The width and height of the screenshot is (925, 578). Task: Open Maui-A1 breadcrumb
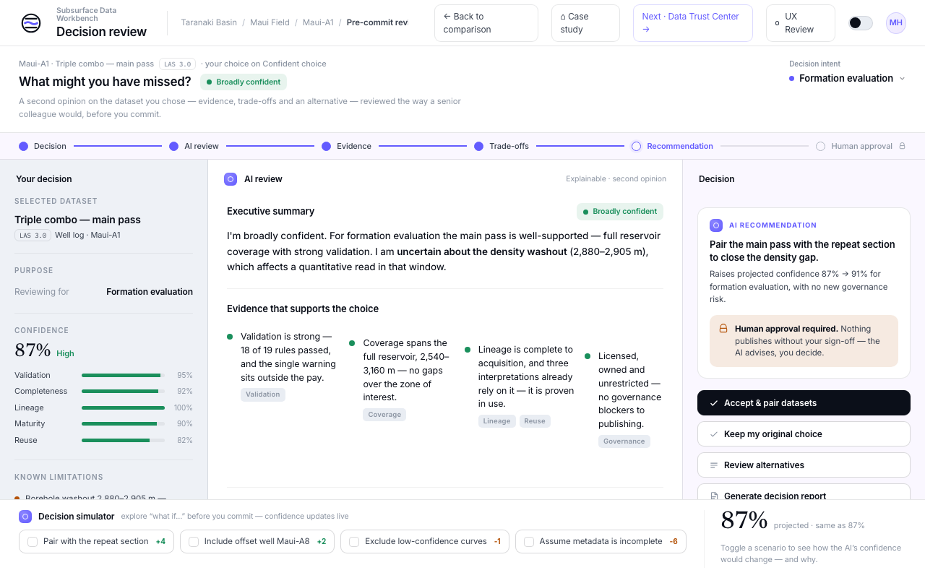click(318, 22)
